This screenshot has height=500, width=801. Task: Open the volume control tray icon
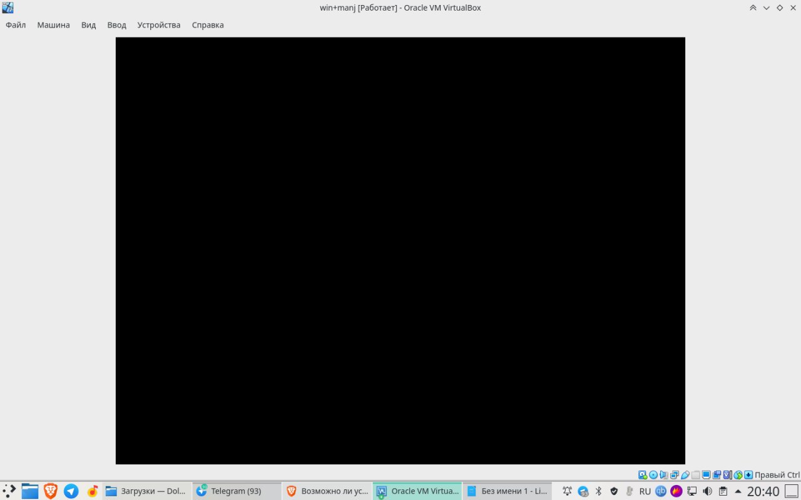coord(708,491)
